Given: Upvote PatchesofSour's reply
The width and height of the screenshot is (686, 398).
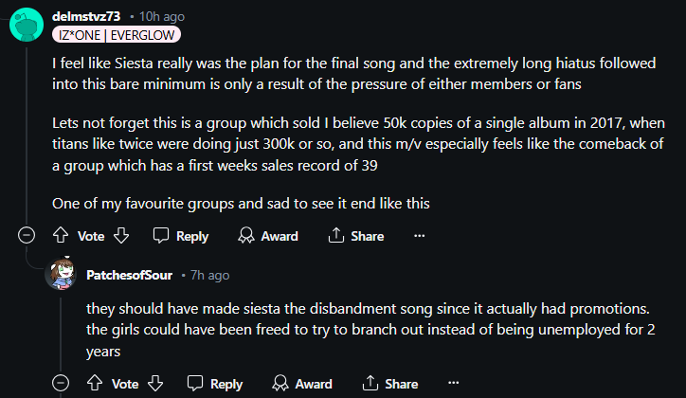Looking at the screenshot, I should pyautogui.click(x=95, y=384).
